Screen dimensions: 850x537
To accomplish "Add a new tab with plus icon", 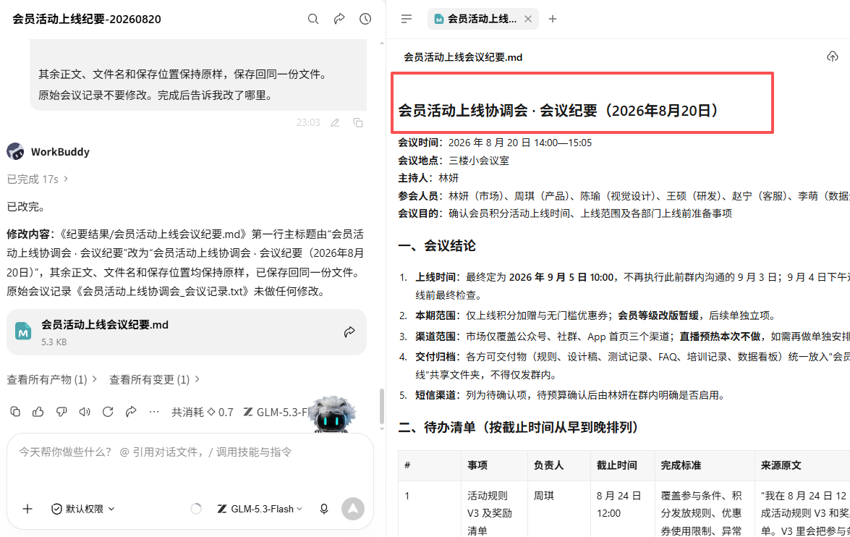I will (x=553, y=19).
